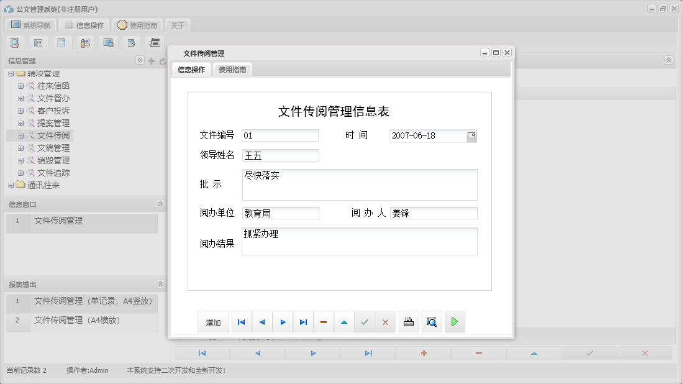The image size is (682, 384).
Task: Collapse the 信息管理 panel with double-arrow toggle
Action: [140, 60]
